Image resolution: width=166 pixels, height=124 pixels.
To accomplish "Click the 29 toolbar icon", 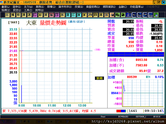I will point(90,15).
